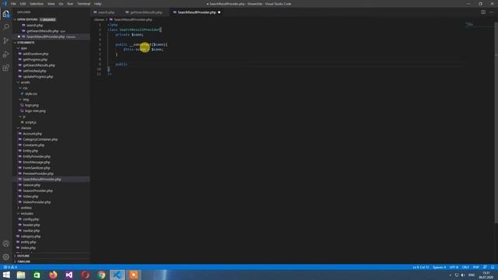498x280 pixels.
Task: Open the Selection menu
Action: coord(37,4)
